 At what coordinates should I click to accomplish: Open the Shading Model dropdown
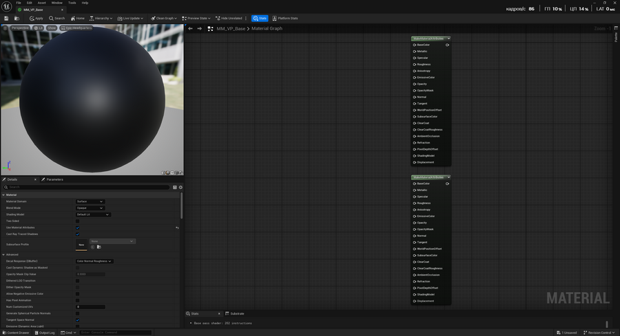pos(92,214)
